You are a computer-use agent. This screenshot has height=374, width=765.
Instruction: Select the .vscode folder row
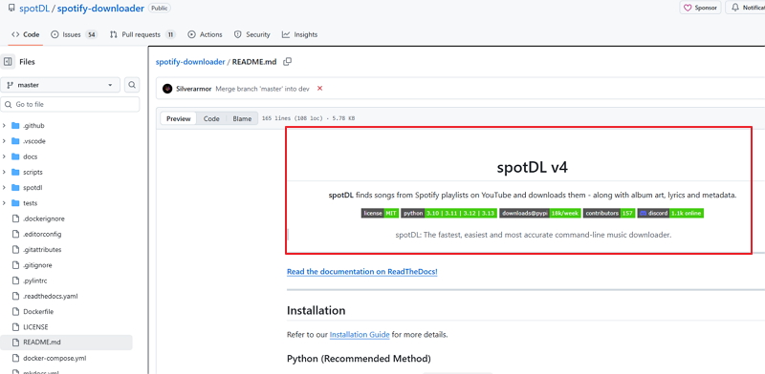pyautogui.click(x=66, y=141)
